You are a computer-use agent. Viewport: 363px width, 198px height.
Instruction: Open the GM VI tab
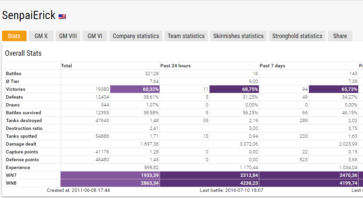click(x=95, y=36)
